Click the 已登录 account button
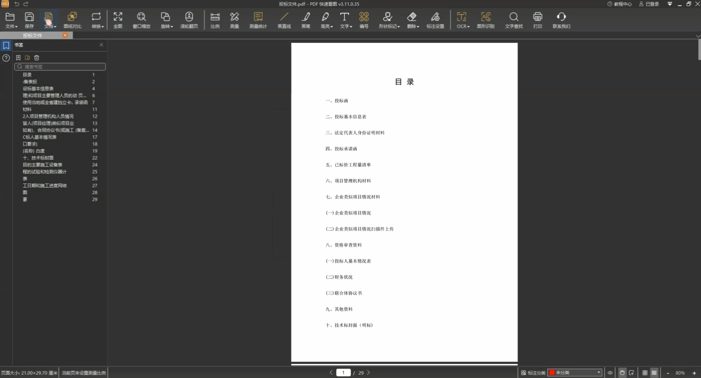Screen dimensions: 701x378 pyautogui.click(x=649, y=4)
